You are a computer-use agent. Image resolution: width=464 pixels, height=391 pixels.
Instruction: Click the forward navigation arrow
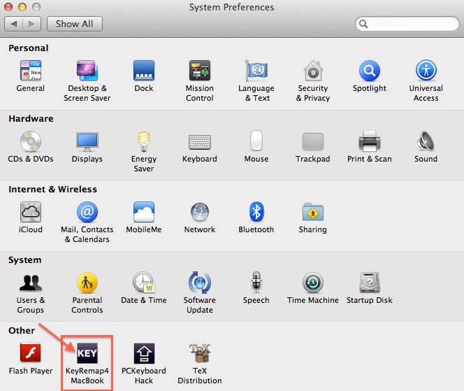pyautogui.click(x=32, y=24)
